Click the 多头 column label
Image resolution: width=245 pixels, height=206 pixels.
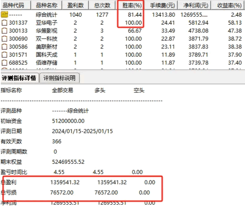(x=100, y=90)
